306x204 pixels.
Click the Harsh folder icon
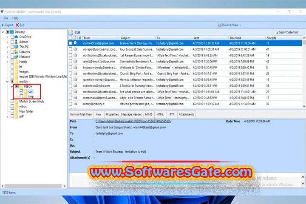coord(17,62)
